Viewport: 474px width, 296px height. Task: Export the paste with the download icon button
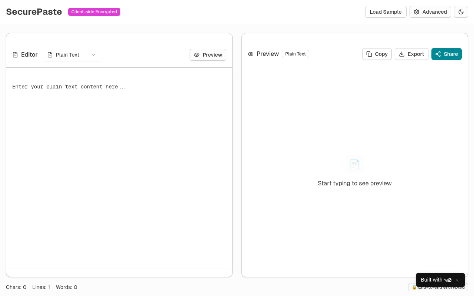[x=411, y=54]
